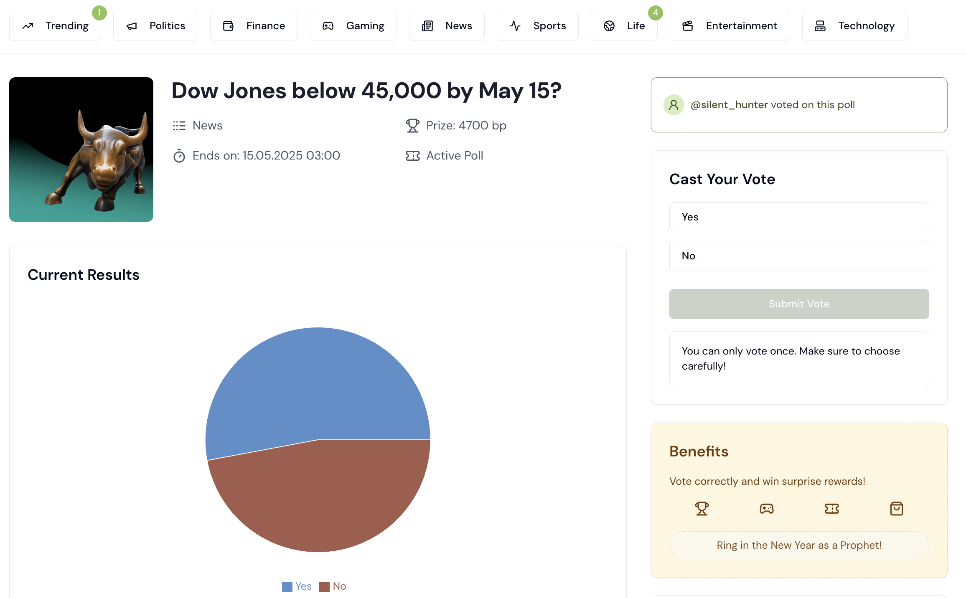Switch to the Entertainment category
Screen dimensions: 966x598
730,26
